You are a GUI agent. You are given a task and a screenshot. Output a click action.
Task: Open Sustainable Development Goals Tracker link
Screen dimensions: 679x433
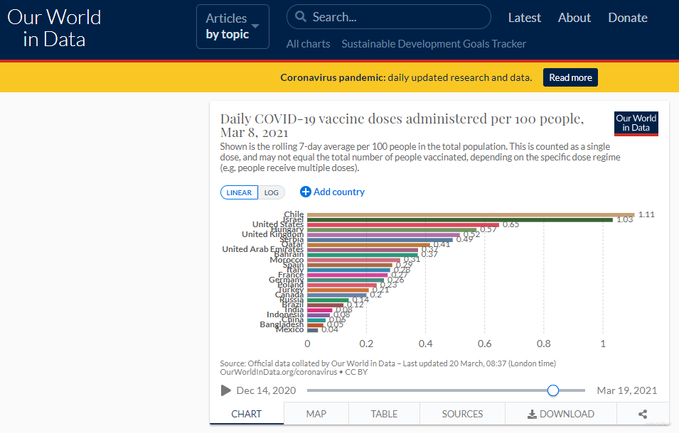[x=434, y=43]
